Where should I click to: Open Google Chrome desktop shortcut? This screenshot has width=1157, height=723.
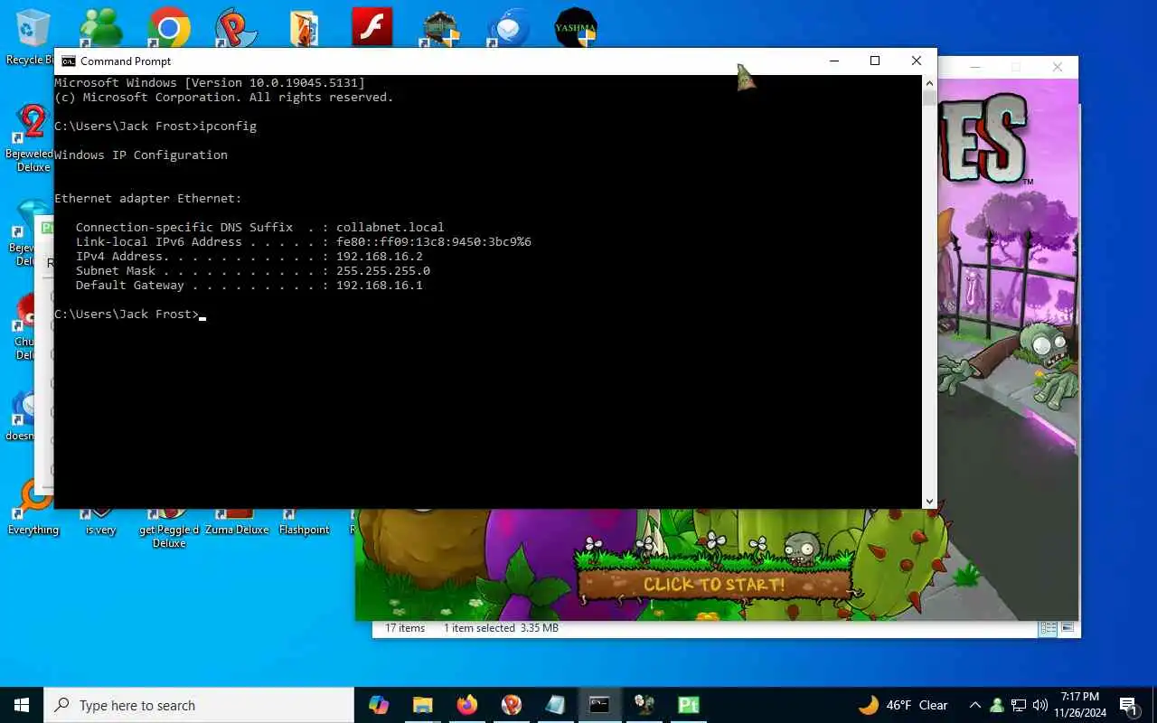tap(169, 27)
